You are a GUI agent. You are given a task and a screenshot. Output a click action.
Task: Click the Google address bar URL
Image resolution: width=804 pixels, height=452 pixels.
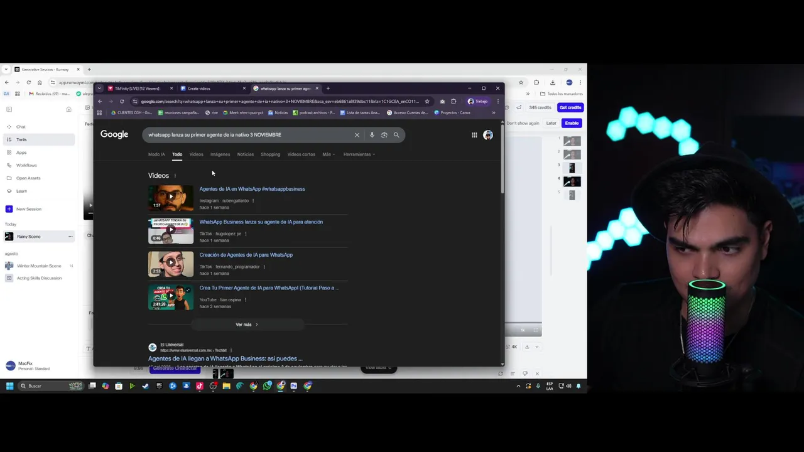click(280, 101)
